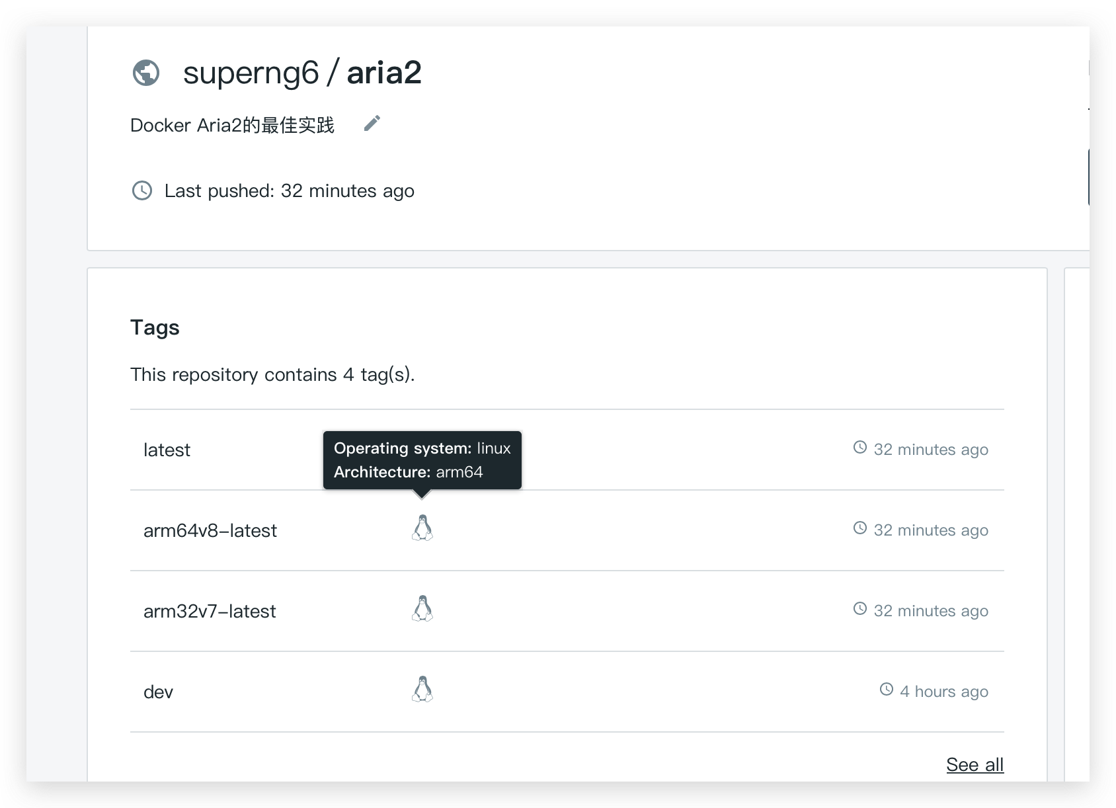Click the 'Architecture: arm64' tooltip line
Image resolution: width=1116 pixels, height=808 pixels.
coord(409,472)
